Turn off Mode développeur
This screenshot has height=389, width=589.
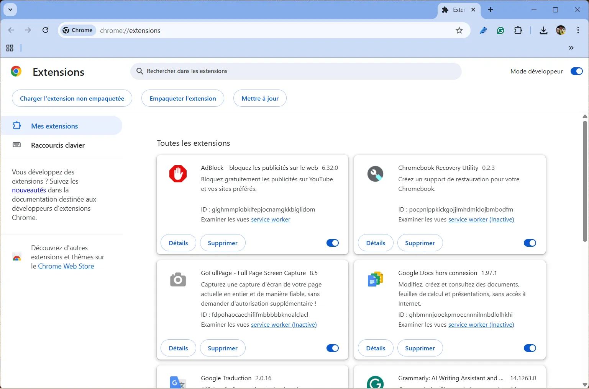[x=576, y=71]
